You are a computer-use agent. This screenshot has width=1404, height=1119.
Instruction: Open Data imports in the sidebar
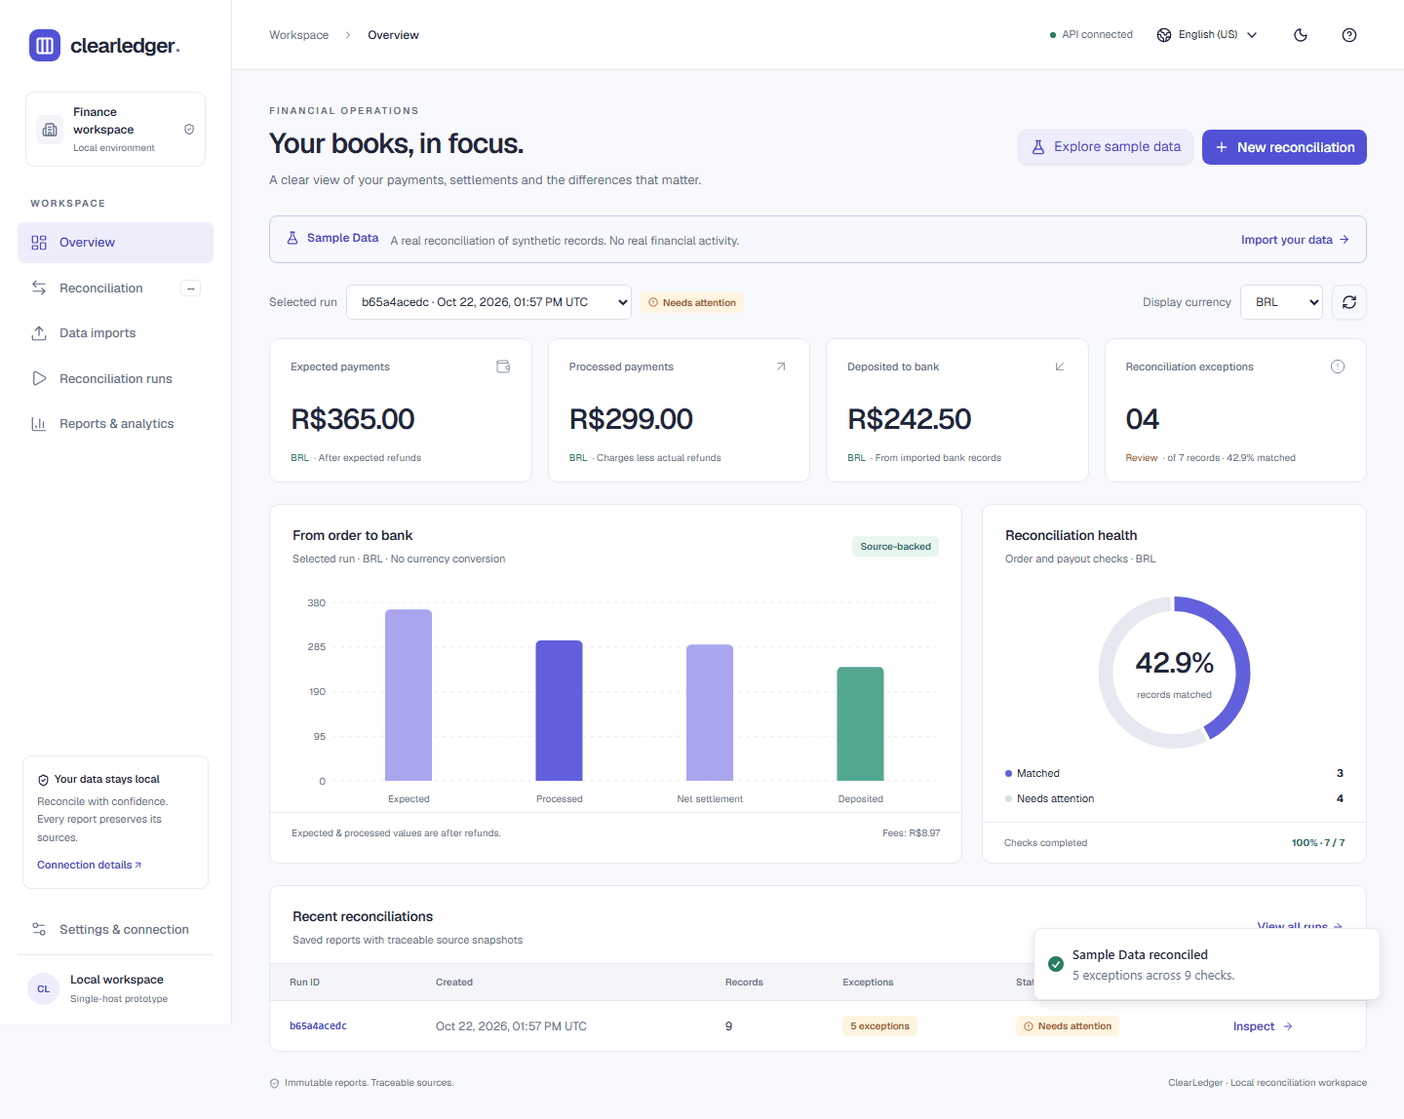point(115,333)
